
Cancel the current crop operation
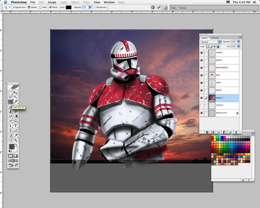pos(153,7)
